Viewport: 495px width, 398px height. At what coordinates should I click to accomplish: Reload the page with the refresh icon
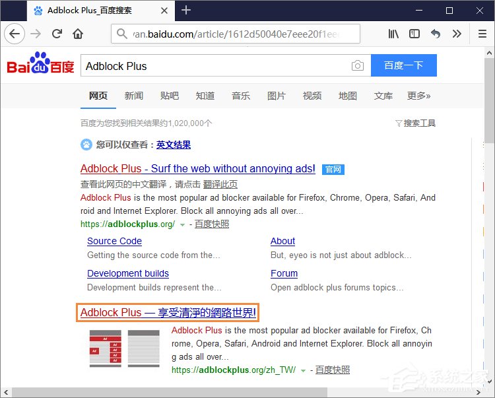tap(57, 34)
